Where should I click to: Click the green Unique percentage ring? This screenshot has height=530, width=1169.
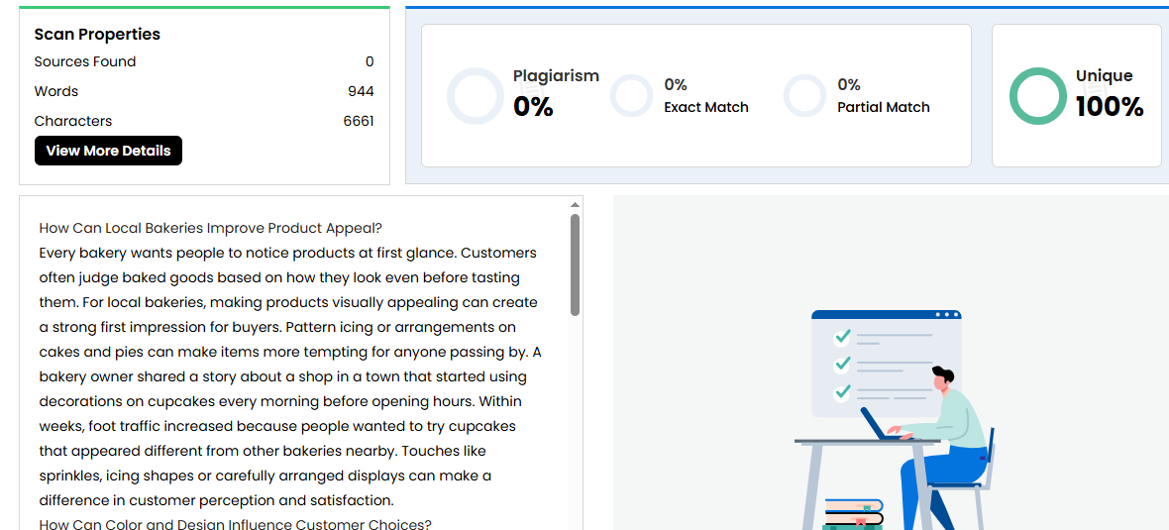click(x=1037, y=96)
